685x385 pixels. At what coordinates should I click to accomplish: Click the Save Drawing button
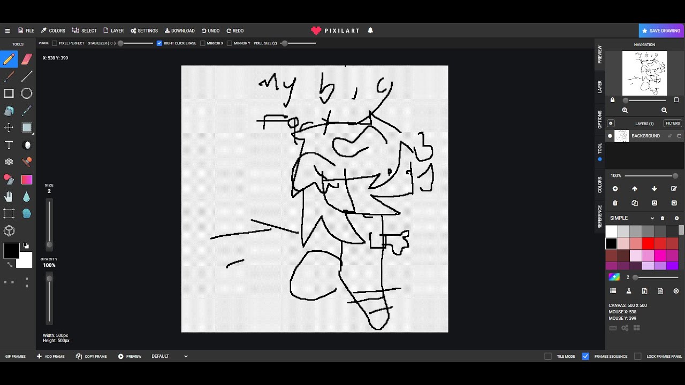coord(661,30)
